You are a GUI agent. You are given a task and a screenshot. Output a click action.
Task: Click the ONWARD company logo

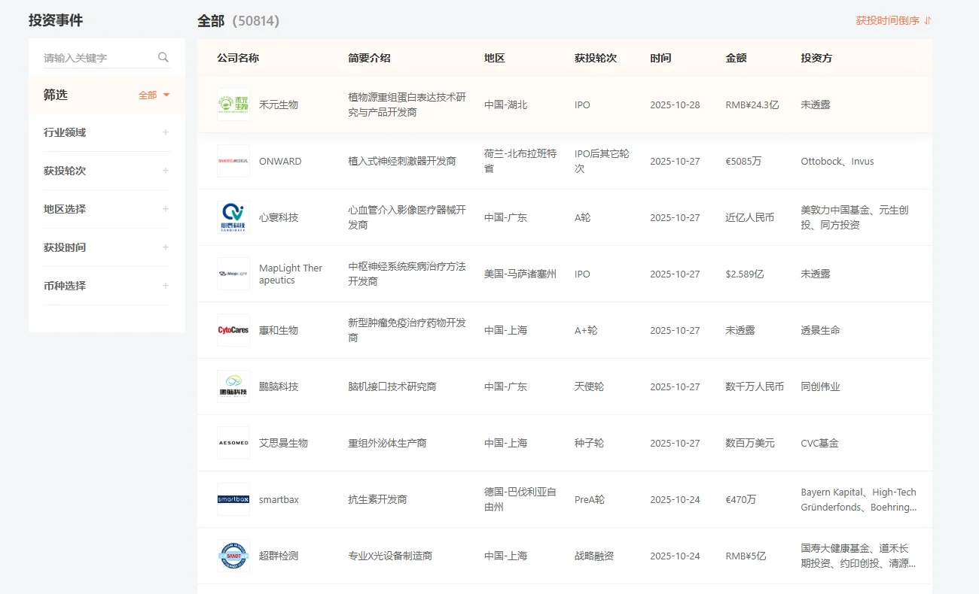[x=233, y=161]
